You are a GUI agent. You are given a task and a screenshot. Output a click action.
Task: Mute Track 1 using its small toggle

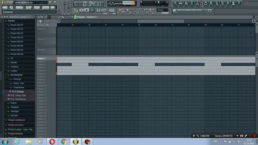point(54,36)
